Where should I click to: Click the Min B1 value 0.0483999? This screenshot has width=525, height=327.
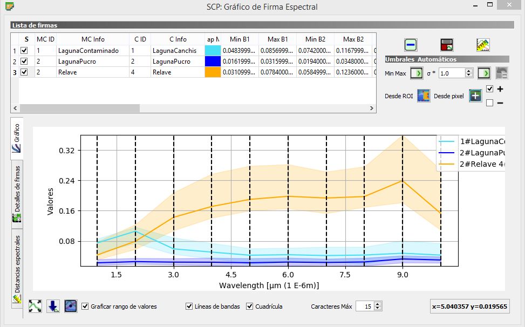tap(240, 51)
